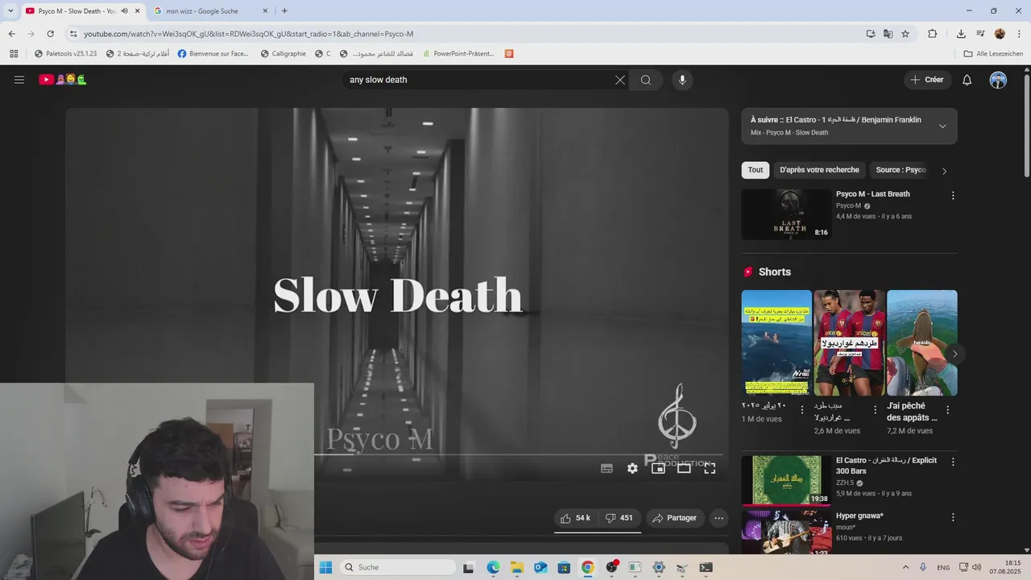Open El Castro Explicit 300 Bars video link
Image resolution: width=1031 pixels, height=580 pixels.
point(886,466)
